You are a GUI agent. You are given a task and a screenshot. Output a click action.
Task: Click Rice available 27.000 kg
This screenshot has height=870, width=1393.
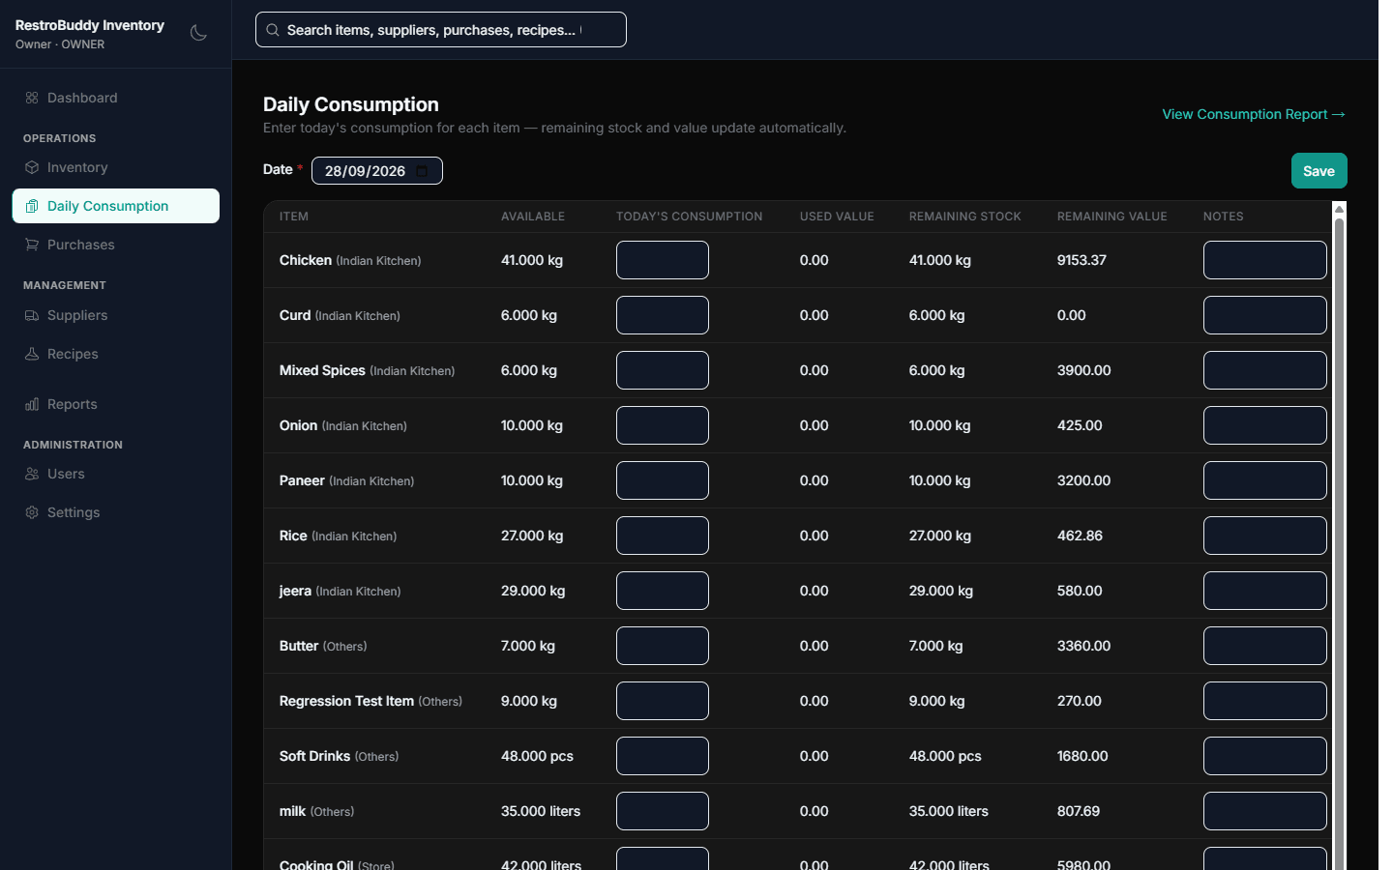point(532,536)
